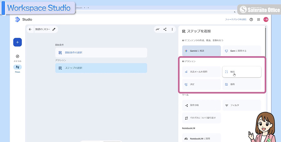Choose Gemini に相談 step
The image size is (281, 142).
pos(201,51)
